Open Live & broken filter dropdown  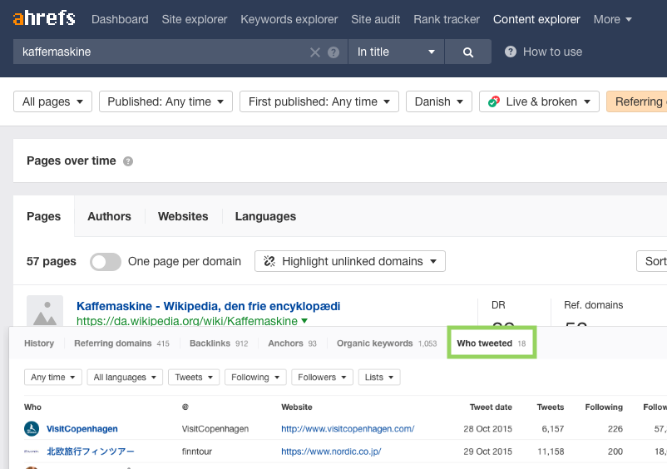(x=540, y=101)
